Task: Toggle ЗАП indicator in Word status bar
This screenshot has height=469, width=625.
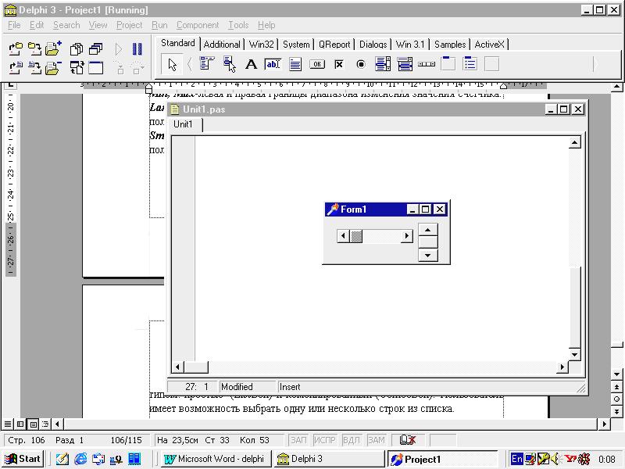Action: point(298,440)
